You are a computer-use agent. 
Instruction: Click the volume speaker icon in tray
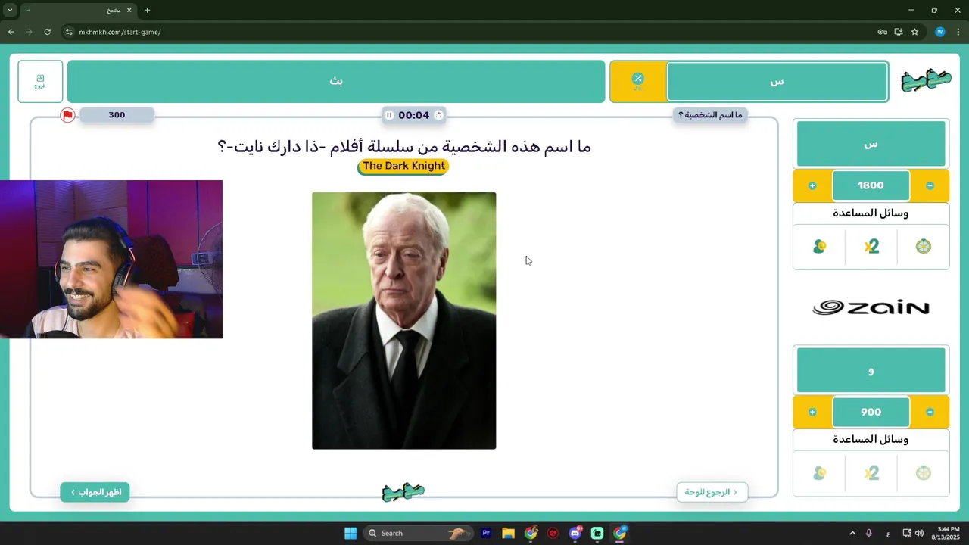click(x=919, y=533)
